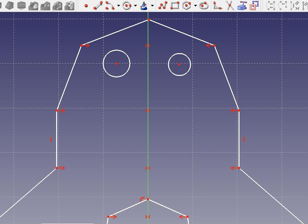Select the left circle's center point
Viewport: 308px width, 224px height.
coord(117,64)
